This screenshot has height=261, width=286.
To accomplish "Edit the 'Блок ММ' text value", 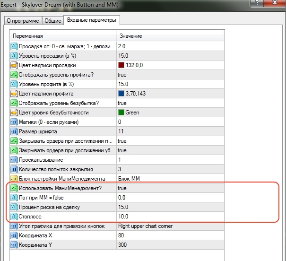I will (x=129, y=179).
